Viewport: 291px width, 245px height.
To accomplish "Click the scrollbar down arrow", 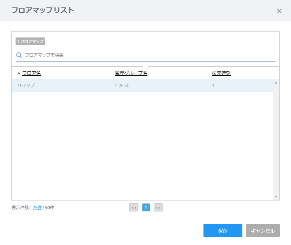I will coord(276,197).
